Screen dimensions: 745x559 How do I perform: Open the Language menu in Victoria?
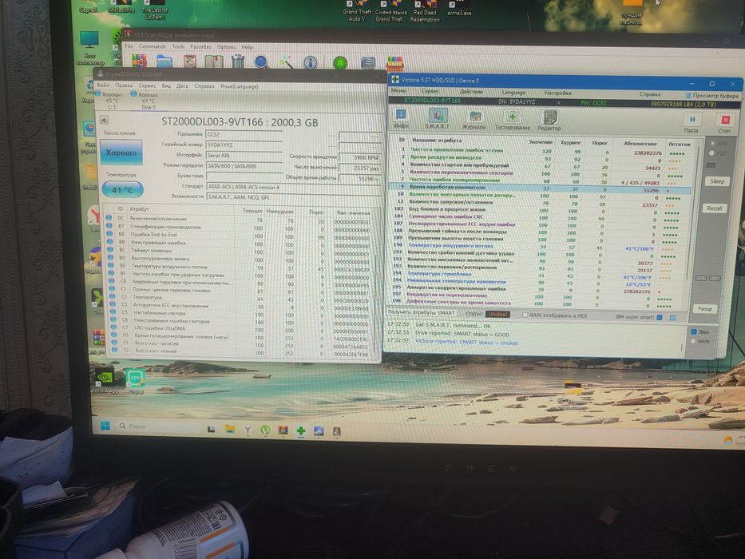click(513, 92)
